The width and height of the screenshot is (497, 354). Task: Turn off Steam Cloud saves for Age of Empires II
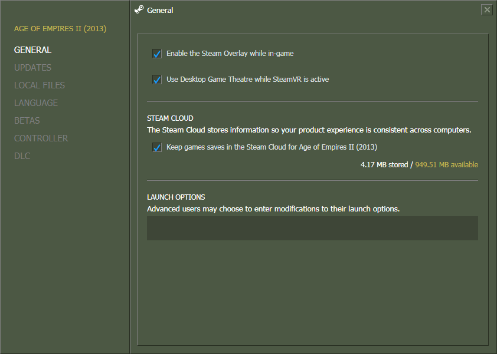click(157, 147)
